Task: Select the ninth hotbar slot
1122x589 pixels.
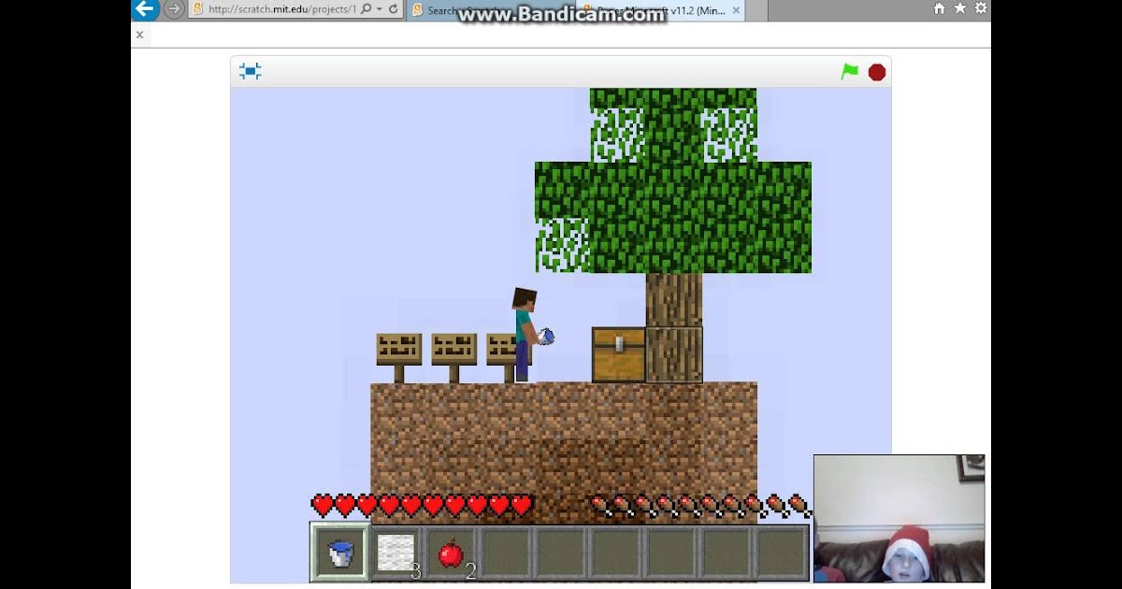Action: [x=781, y=553]
